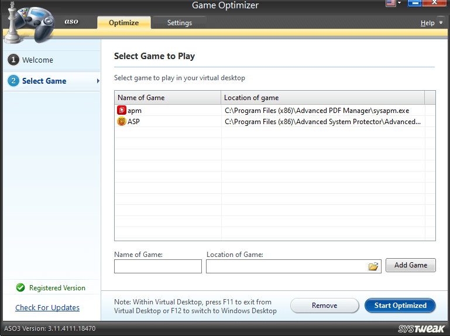Click the Remove button
Screen dimensions: 450x336
tap(325, 306)
